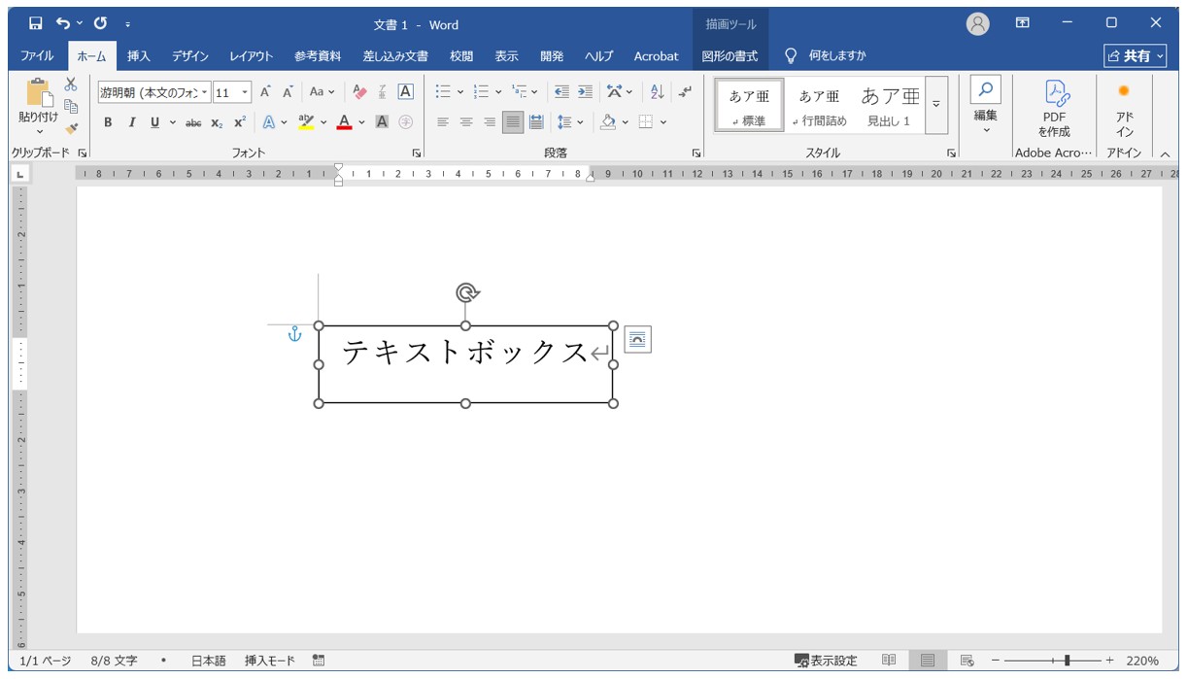1188x679 pixels.
Task: Switch to the レイアウト tab
Action: 252,56
